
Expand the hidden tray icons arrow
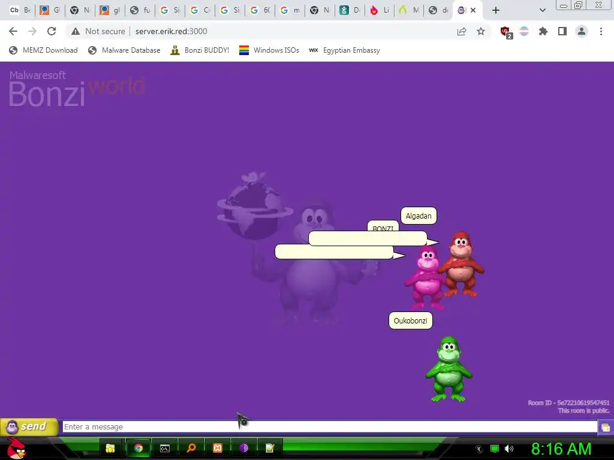479,449
